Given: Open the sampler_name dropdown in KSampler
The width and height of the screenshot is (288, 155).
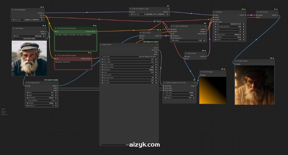Looking at the screenshot, I should (x=229, y=34).
